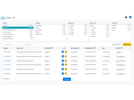The width and height of the screenshot is (134, 100).
Task: Open the black notification badge icon
Action: (126, 17)
